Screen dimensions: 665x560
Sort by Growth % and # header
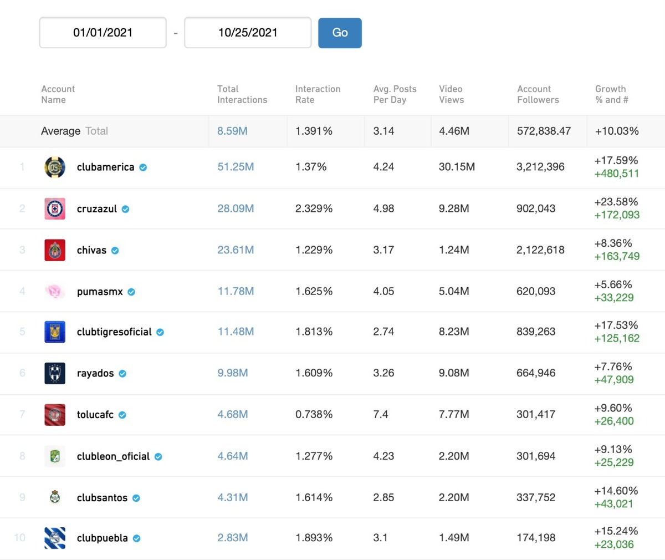[x=612, y=94]
